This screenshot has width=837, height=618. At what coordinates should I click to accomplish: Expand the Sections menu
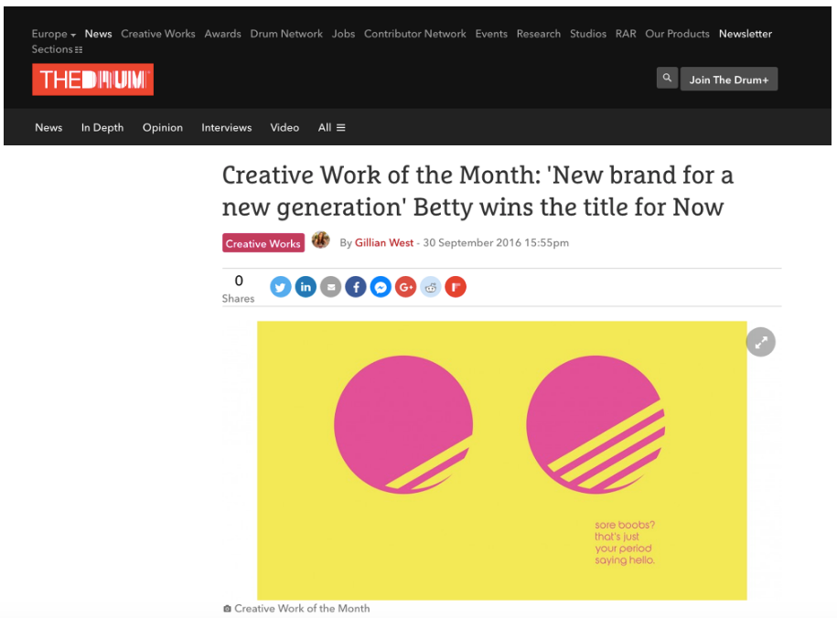coord(57,49)
